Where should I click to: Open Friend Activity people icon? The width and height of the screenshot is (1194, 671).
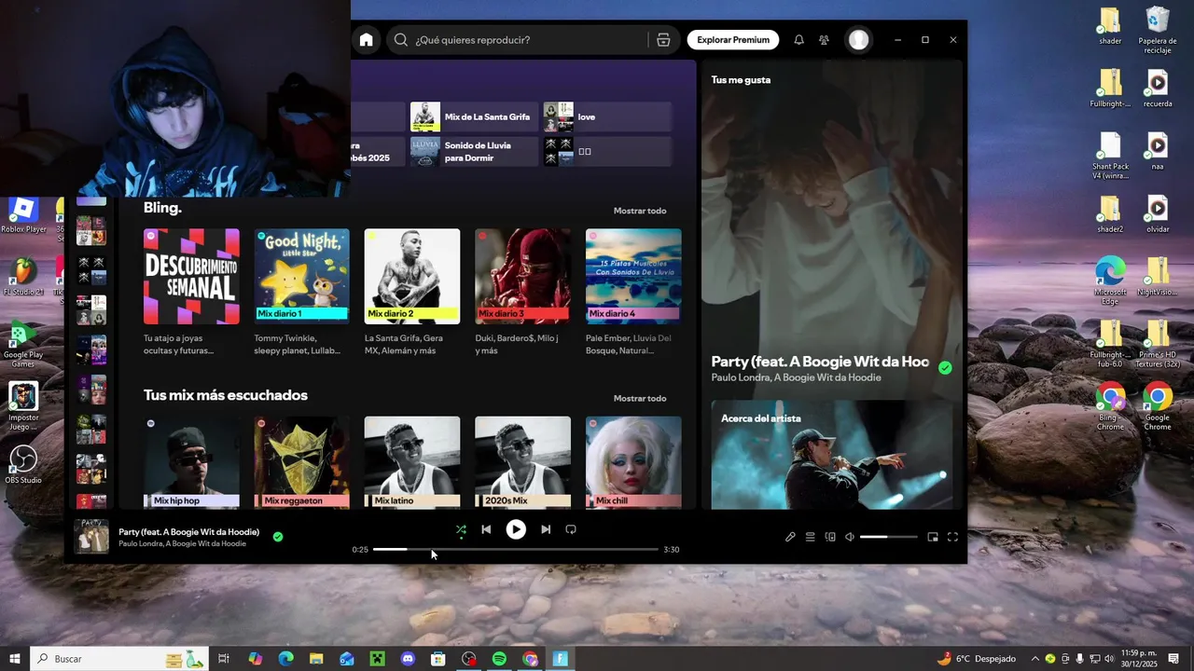coord(824,40)
